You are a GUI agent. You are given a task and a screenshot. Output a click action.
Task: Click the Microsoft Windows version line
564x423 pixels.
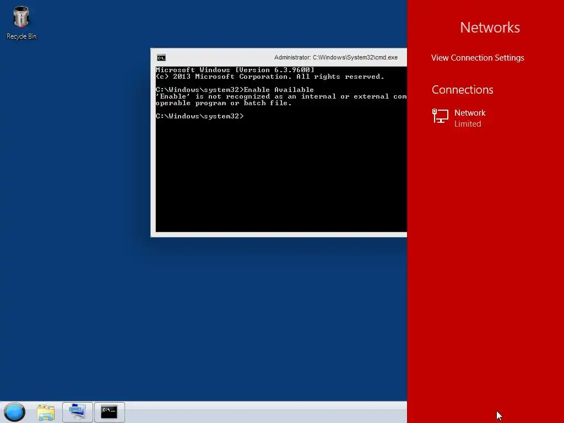(x=235, y=70)
